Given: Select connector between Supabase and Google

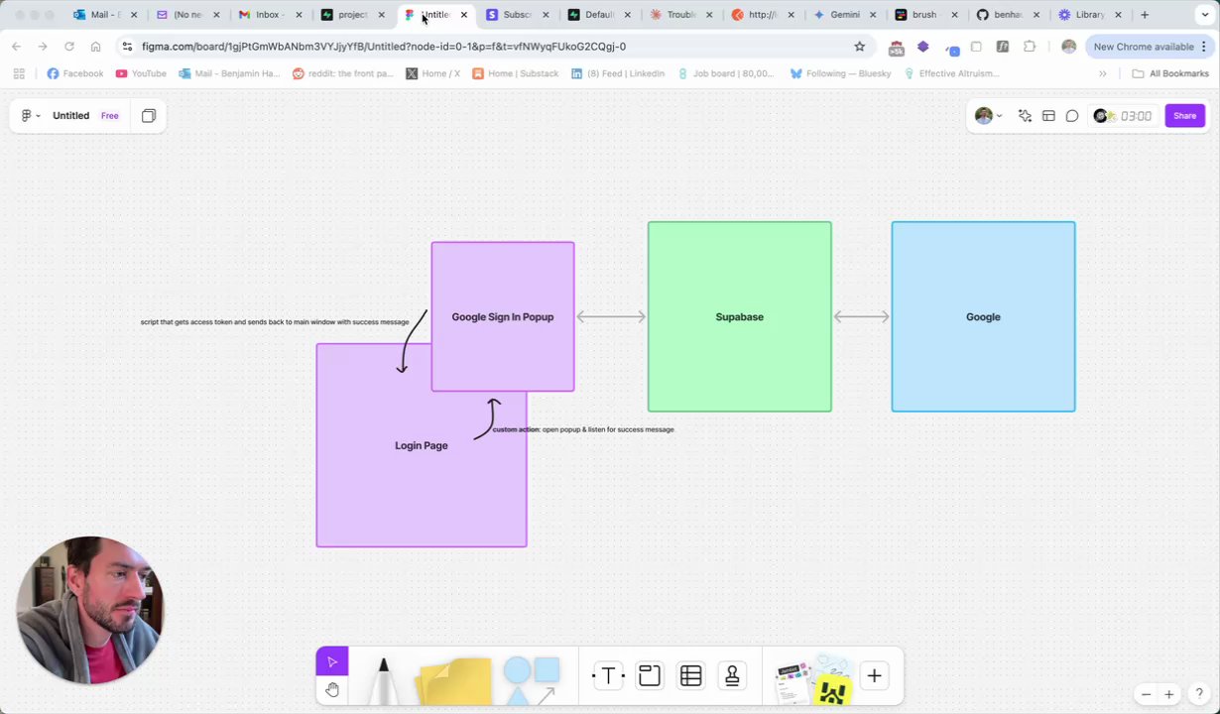Looking at the screenshot, I should (862, 316).
